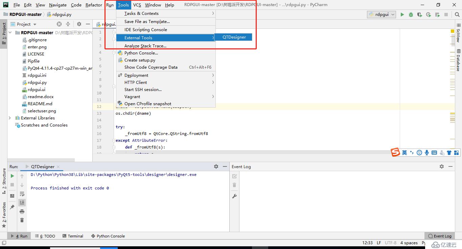The image size is (462, 249).
Task: Expand External Libraries node
Action: [x=10, y=118]
